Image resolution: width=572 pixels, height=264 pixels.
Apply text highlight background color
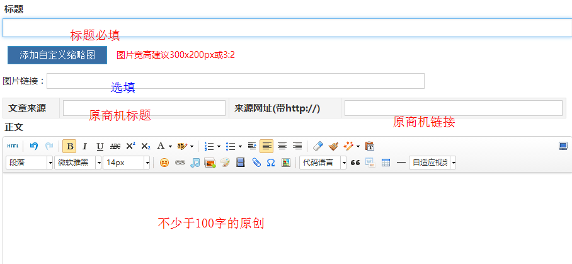(181, 146)
